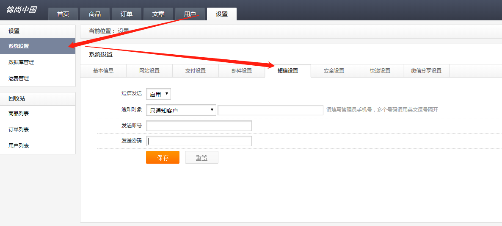Open the 邮件设置 tab
This screenshot has width=502, height=226.
[242, 71]
